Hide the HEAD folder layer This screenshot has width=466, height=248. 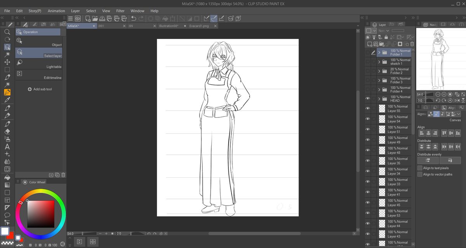point(368,99)
